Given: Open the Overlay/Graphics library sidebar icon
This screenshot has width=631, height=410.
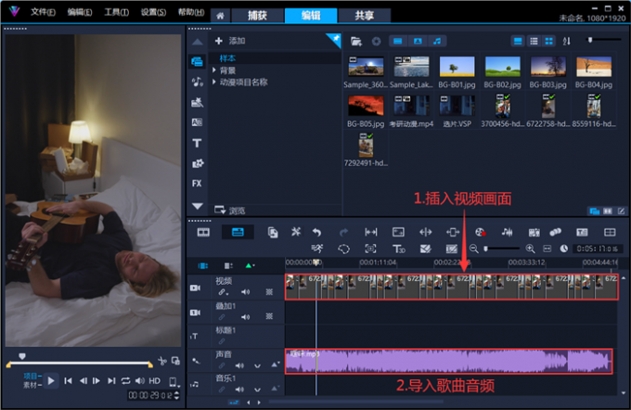Looking at the screenshot, I should point(197,163).
